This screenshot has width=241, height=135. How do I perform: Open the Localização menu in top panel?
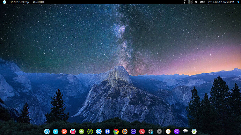[x=38, y=2]
